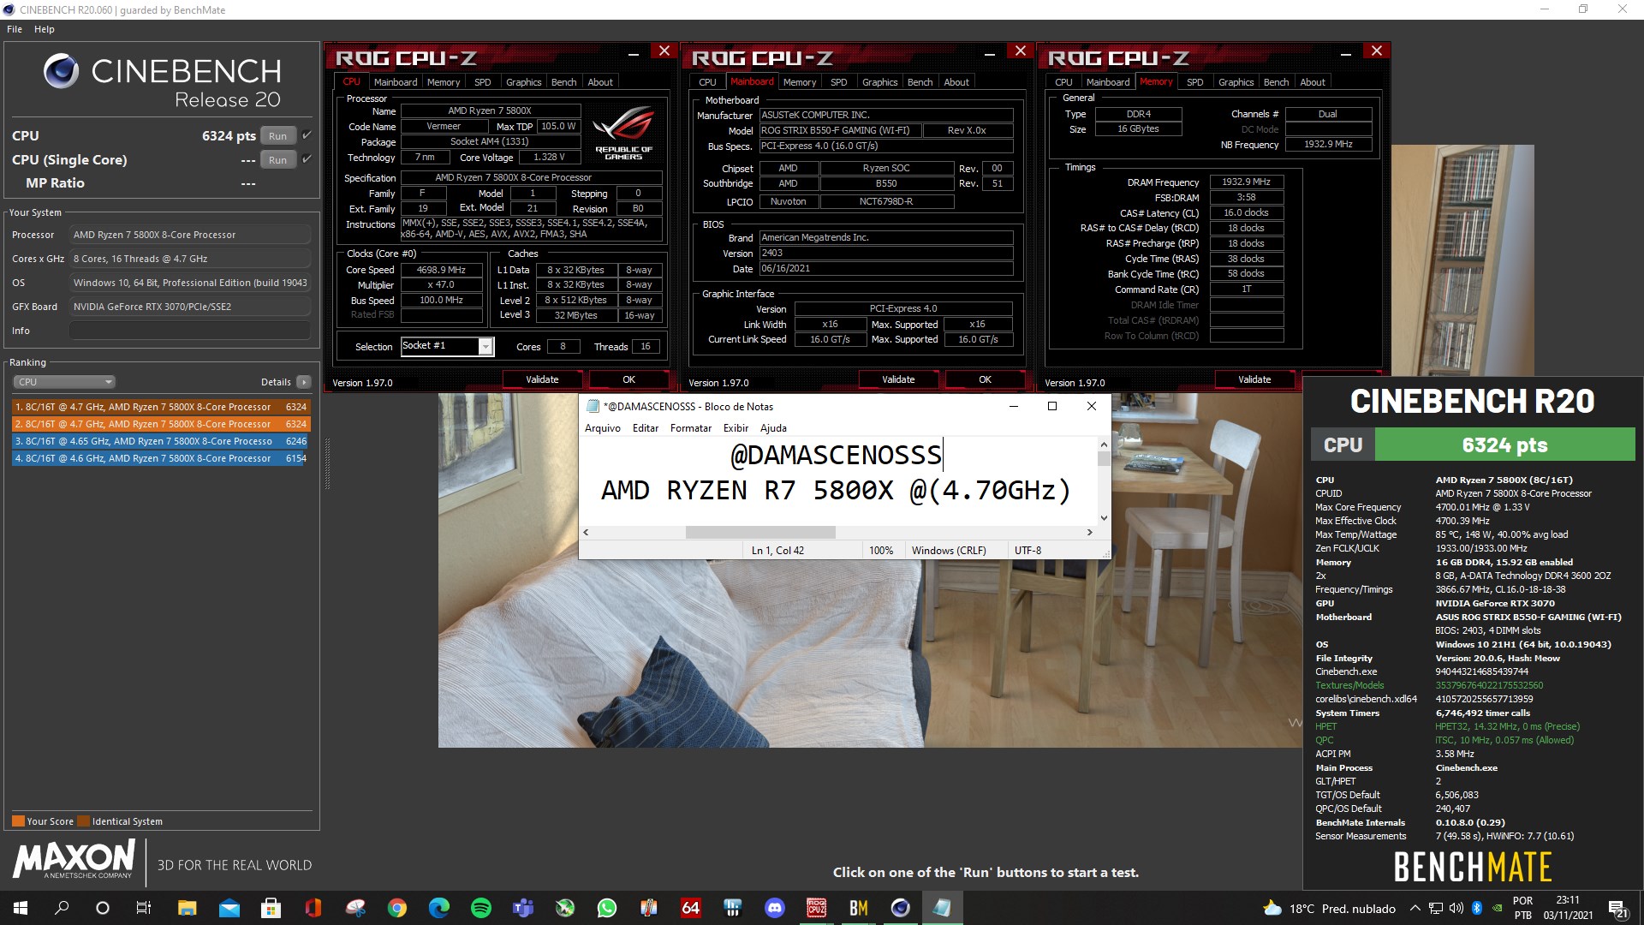Expand ranking Details arrow button

pos(304,382)
